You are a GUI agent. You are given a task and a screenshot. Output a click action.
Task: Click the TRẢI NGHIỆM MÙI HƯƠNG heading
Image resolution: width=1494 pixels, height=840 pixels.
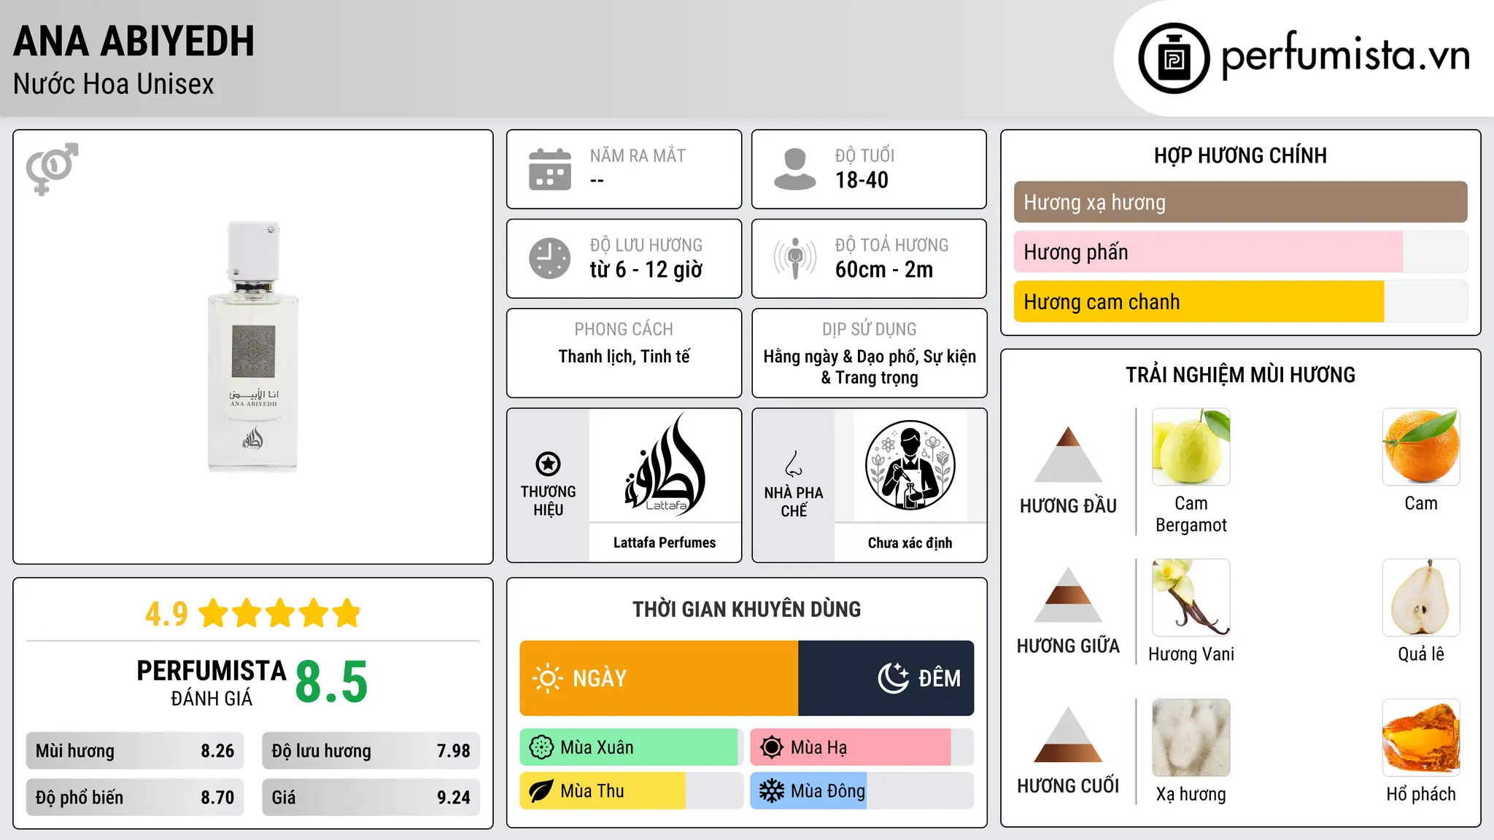coord(1240,376)
